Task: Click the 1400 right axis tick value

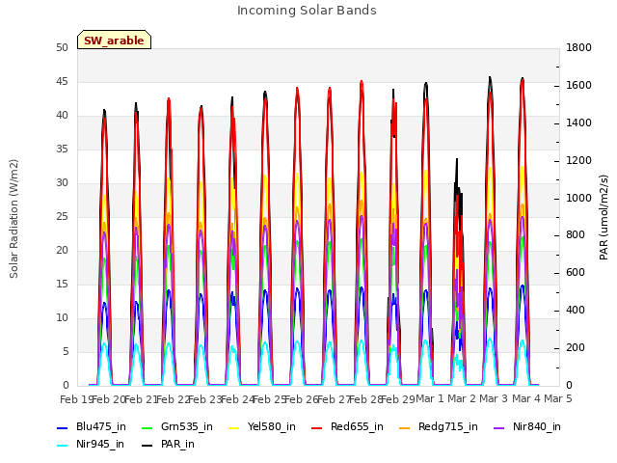Action: (x=578, y=123)
